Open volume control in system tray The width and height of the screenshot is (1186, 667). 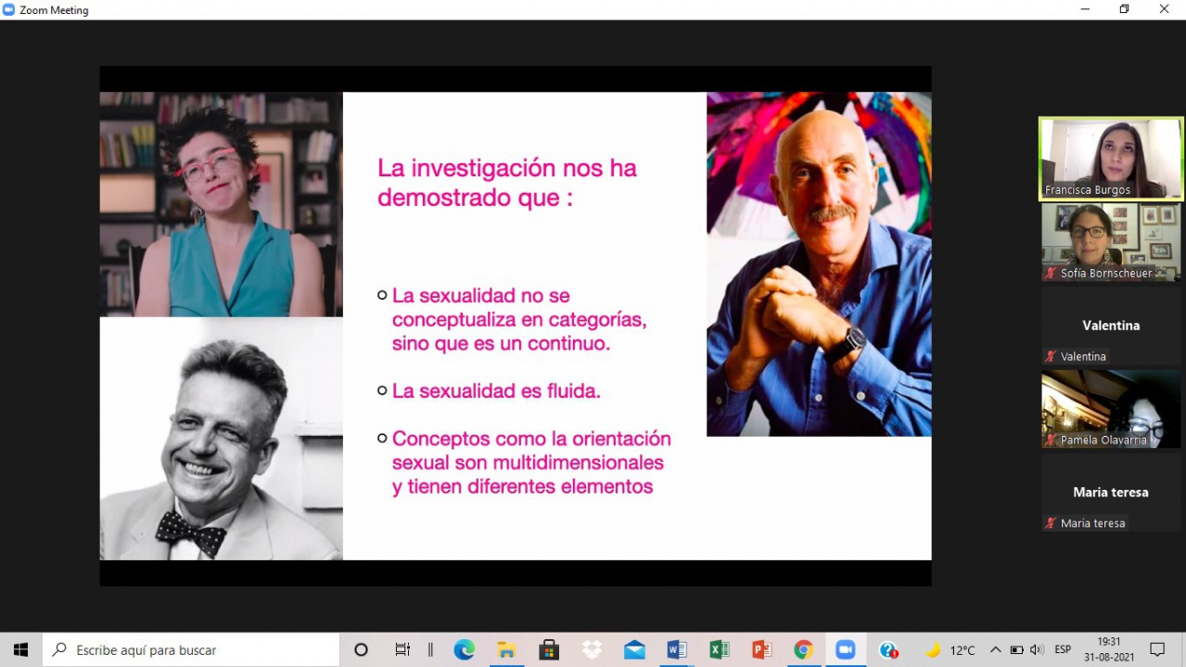coord(1037,649)
